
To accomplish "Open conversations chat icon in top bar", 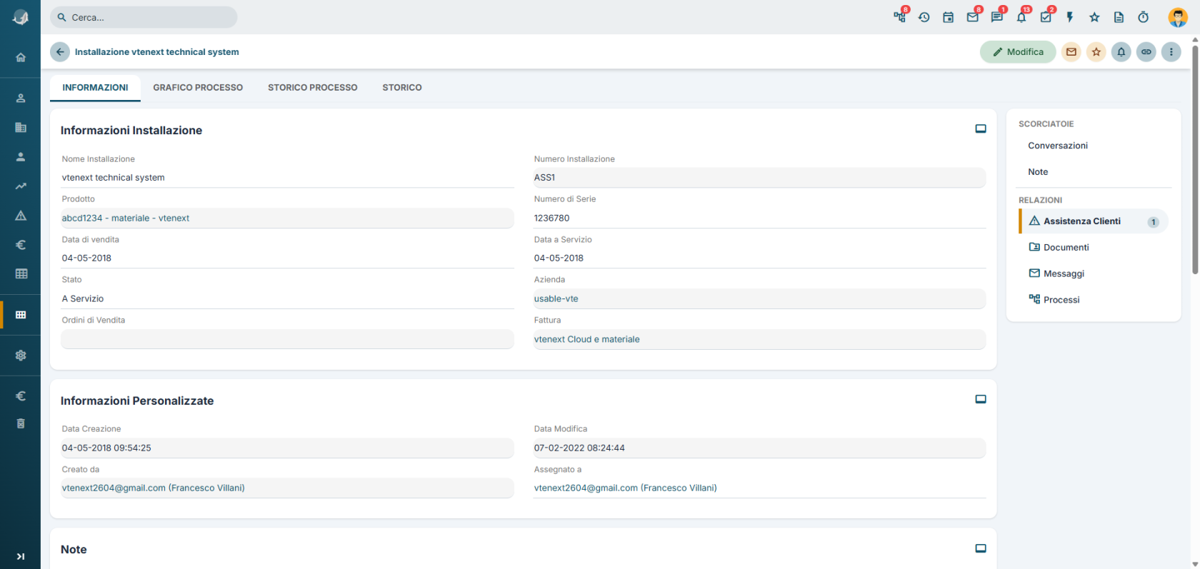I will (997, 17).
